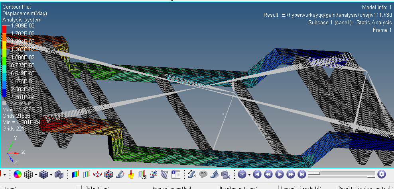Expand shaded cube display dropdown arrow
394x189 pixels.
click(x=51, y=175)
